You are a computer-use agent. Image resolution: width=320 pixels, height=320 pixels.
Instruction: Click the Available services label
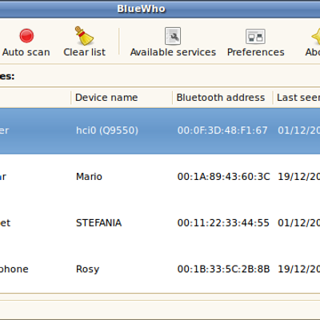[x=173, y=52]
